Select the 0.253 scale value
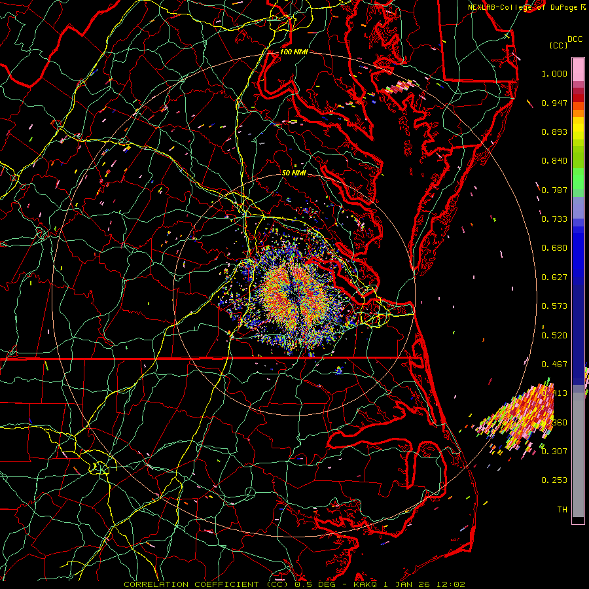Viewport: 589px width, 589px height. (554, 480)
